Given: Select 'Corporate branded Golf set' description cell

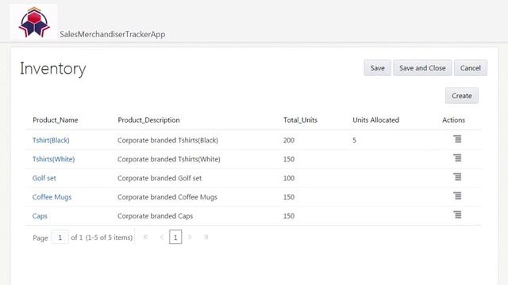Looking at the screenshot, I should [160, 178].
